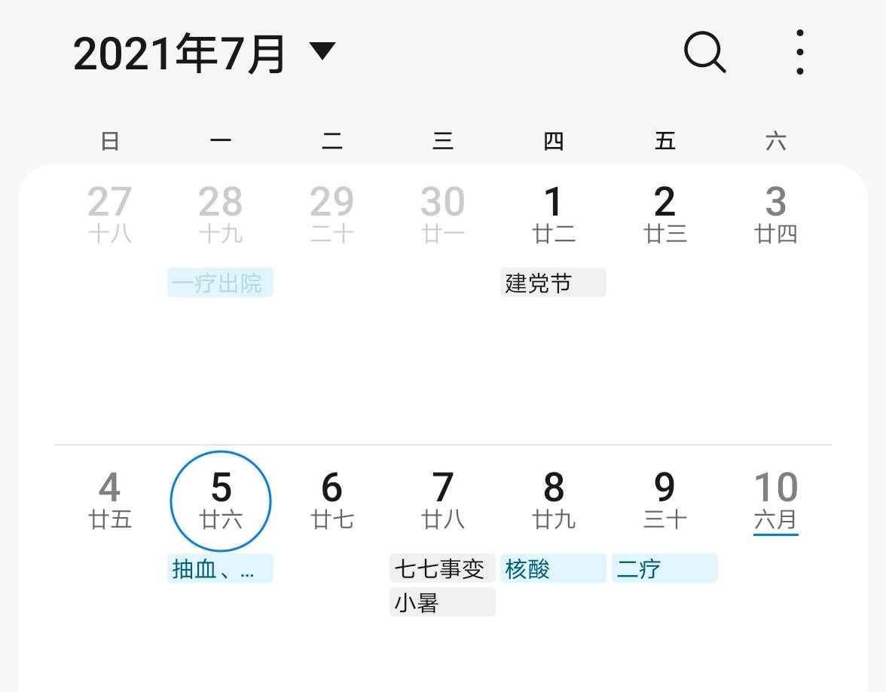Open the 抽血 event under July 5
886x692 pixels.
(x=220, y=569)
